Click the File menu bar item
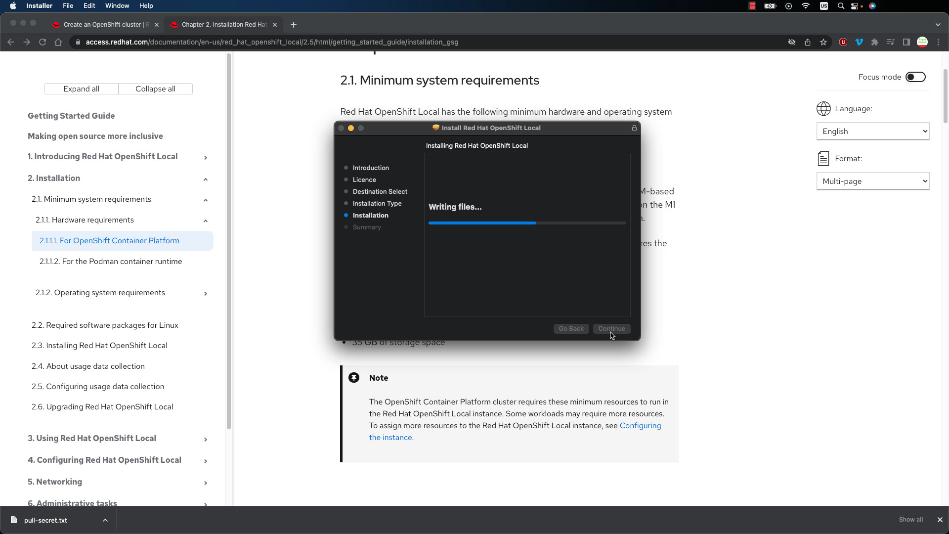Viewport: 949px width, 534px height. (67, 5)
